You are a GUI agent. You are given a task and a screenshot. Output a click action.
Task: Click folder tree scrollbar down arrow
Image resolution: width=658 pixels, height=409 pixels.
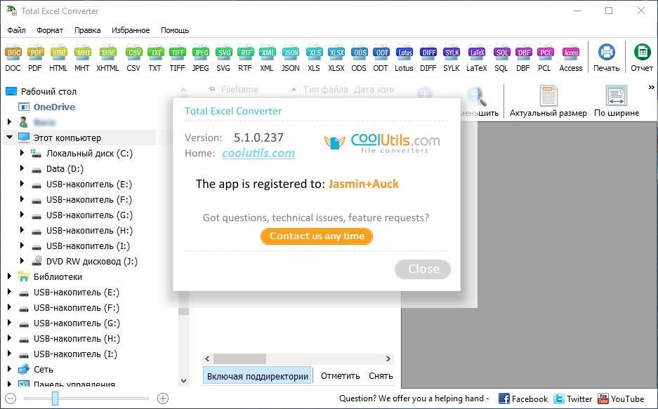coord(183,381)
